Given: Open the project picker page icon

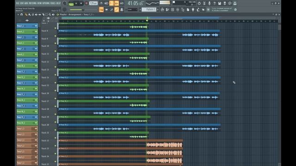Looking at the screenshot, I should [188, 10].
